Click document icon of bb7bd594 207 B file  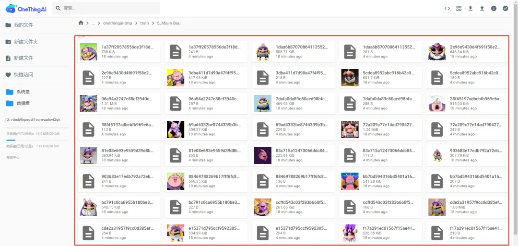pyautogui.click(x=437, y=181)
